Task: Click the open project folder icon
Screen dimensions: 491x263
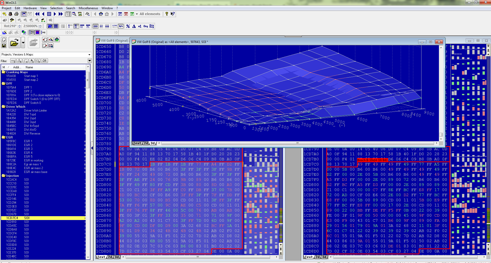Action: pyautogui.click(x=15, y=42)
